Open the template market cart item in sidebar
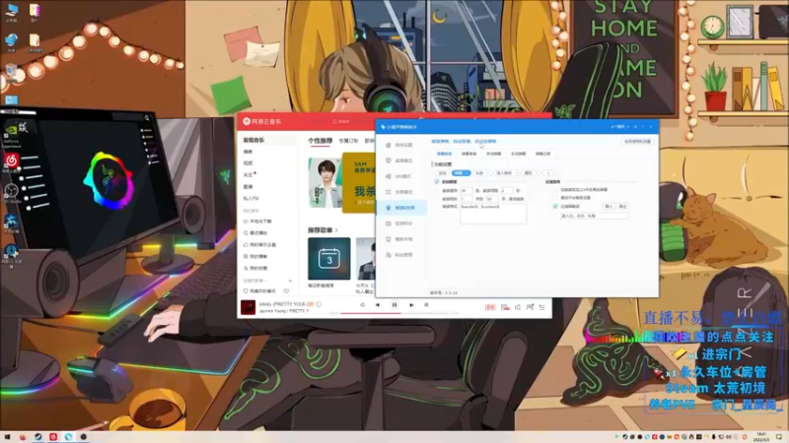Image resolution: width=789 pixels, height=443 pixels. 401,239
